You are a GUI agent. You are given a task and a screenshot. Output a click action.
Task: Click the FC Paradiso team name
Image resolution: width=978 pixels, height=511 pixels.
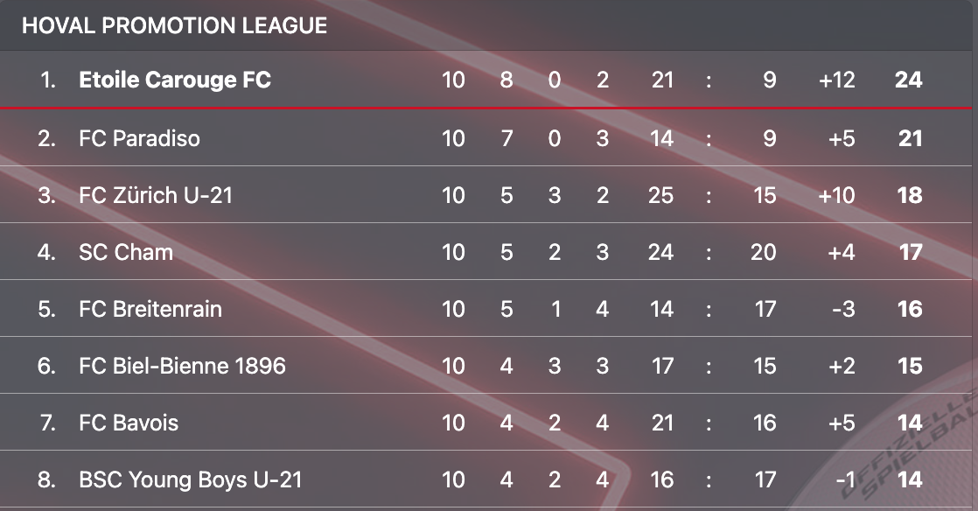pos(139,138)
